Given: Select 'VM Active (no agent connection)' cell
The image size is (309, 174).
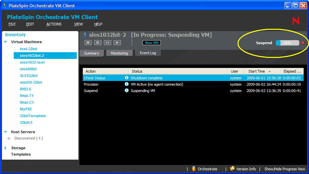Looking at the screenshot, I should (x=157, y=84).
